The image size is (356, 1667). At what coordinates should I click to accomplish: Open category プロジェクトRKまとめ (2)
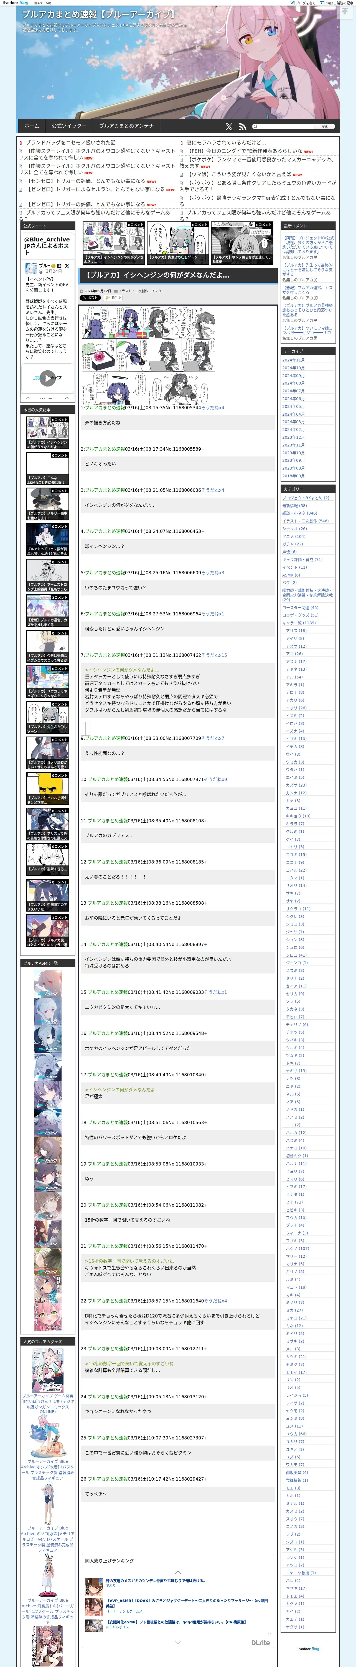(x=306, y=498)
